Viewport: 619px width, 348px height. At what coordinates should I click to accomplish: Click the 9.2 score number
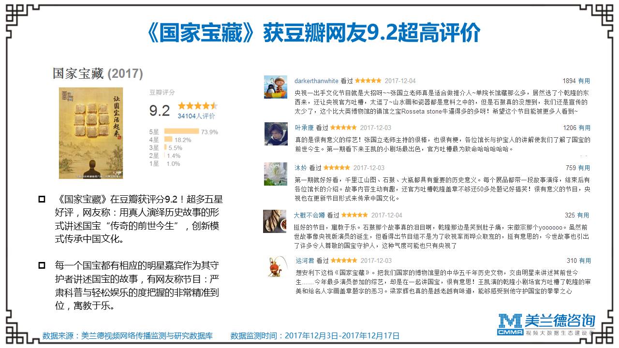click(x=160, y=110)
